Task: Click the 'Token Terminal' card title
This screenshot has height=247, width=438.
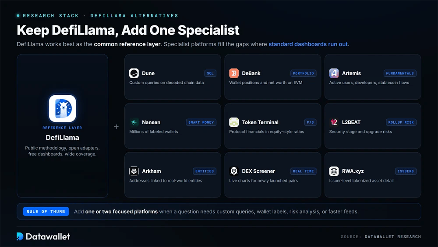Action: click(260, 122)
